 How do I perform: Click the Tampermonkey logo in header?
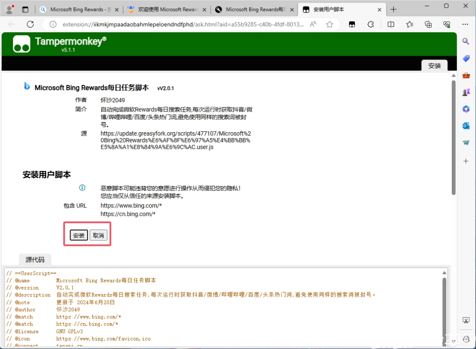click(22, 44)
